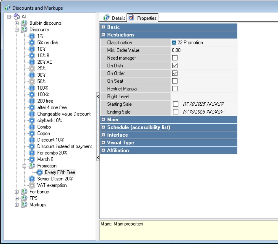
Task: Open the Properties tab
Action: [x=143, y=18]
